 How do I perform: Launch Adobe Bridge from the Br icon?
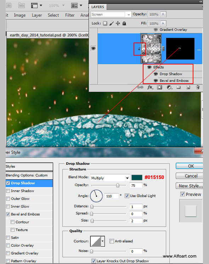click(9, 6)
